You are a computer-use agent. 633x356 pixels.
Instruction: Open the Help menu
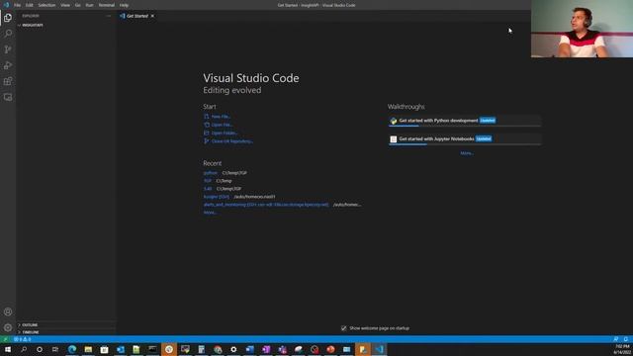tap(124, 5)
